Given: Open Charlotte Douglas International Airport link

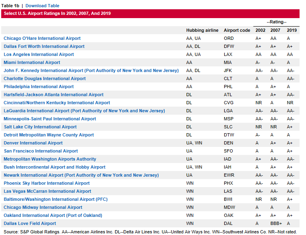Looking at the screenshot, I should (45, 78).
